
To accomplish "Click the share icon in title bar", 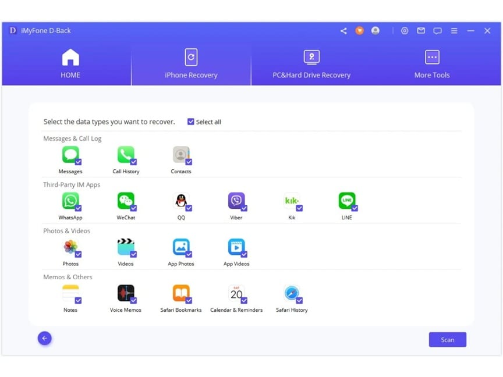I will coord(343,31).
